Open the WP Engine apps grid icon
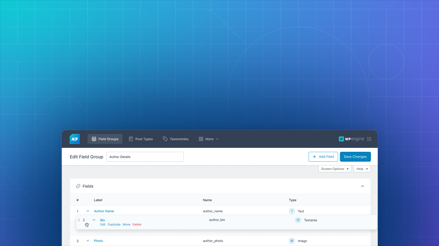The image size is (439, 246). 369,139
